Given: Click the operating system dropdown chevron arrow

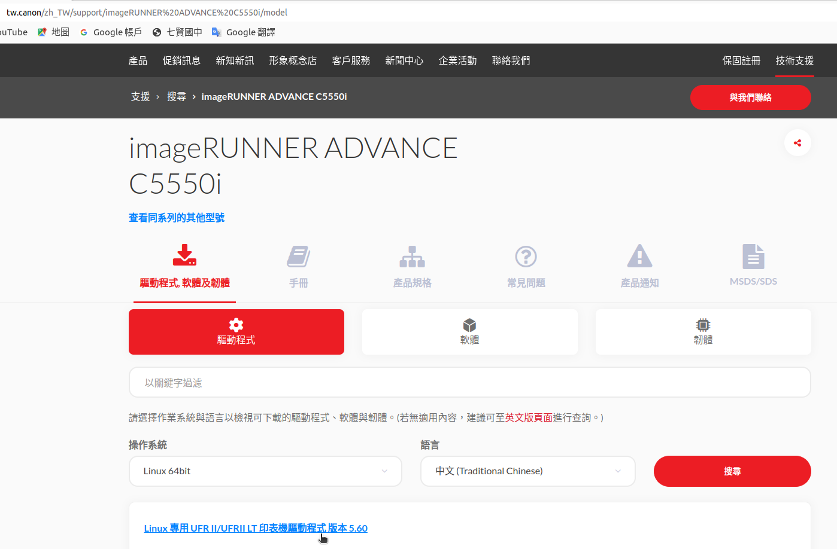Looking at the screenshot, I should coord(384,471).
